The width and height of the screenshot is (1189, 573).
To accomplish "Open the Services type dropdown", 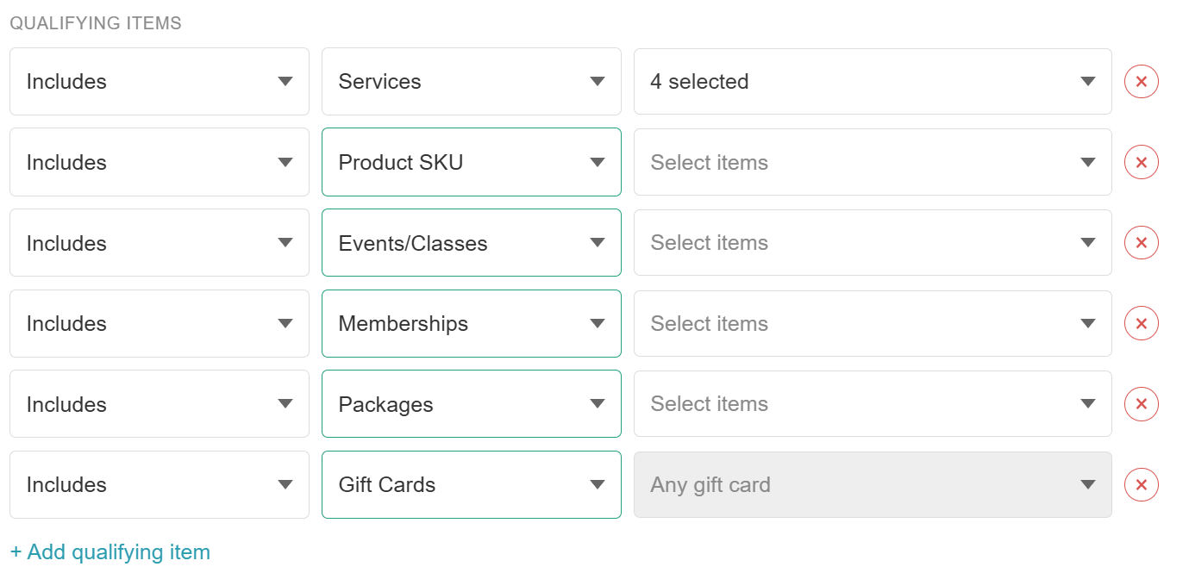I will click(x=472, y=82).
